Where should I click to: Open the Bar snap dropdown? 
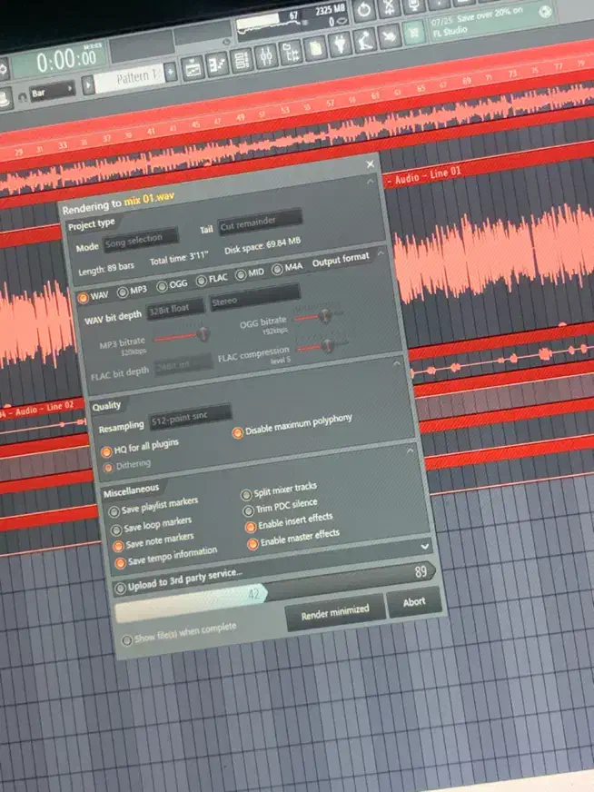point(52,92)
